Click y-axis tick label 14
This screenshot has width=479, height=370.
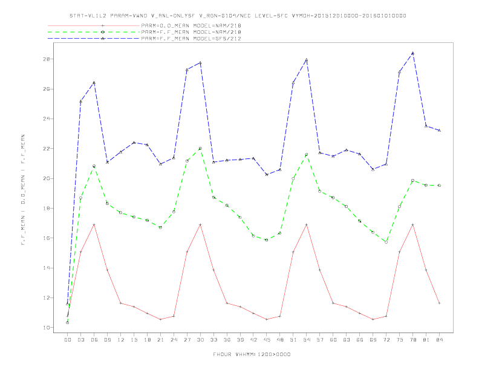coord(47,268)
